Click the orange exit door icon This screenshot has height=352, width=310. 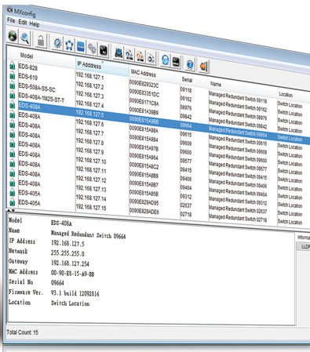tap(203, 66)
